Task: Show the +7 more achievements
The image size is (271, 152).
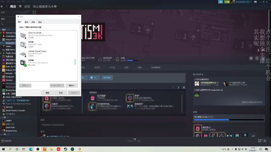Action: (x=253, y=136)
